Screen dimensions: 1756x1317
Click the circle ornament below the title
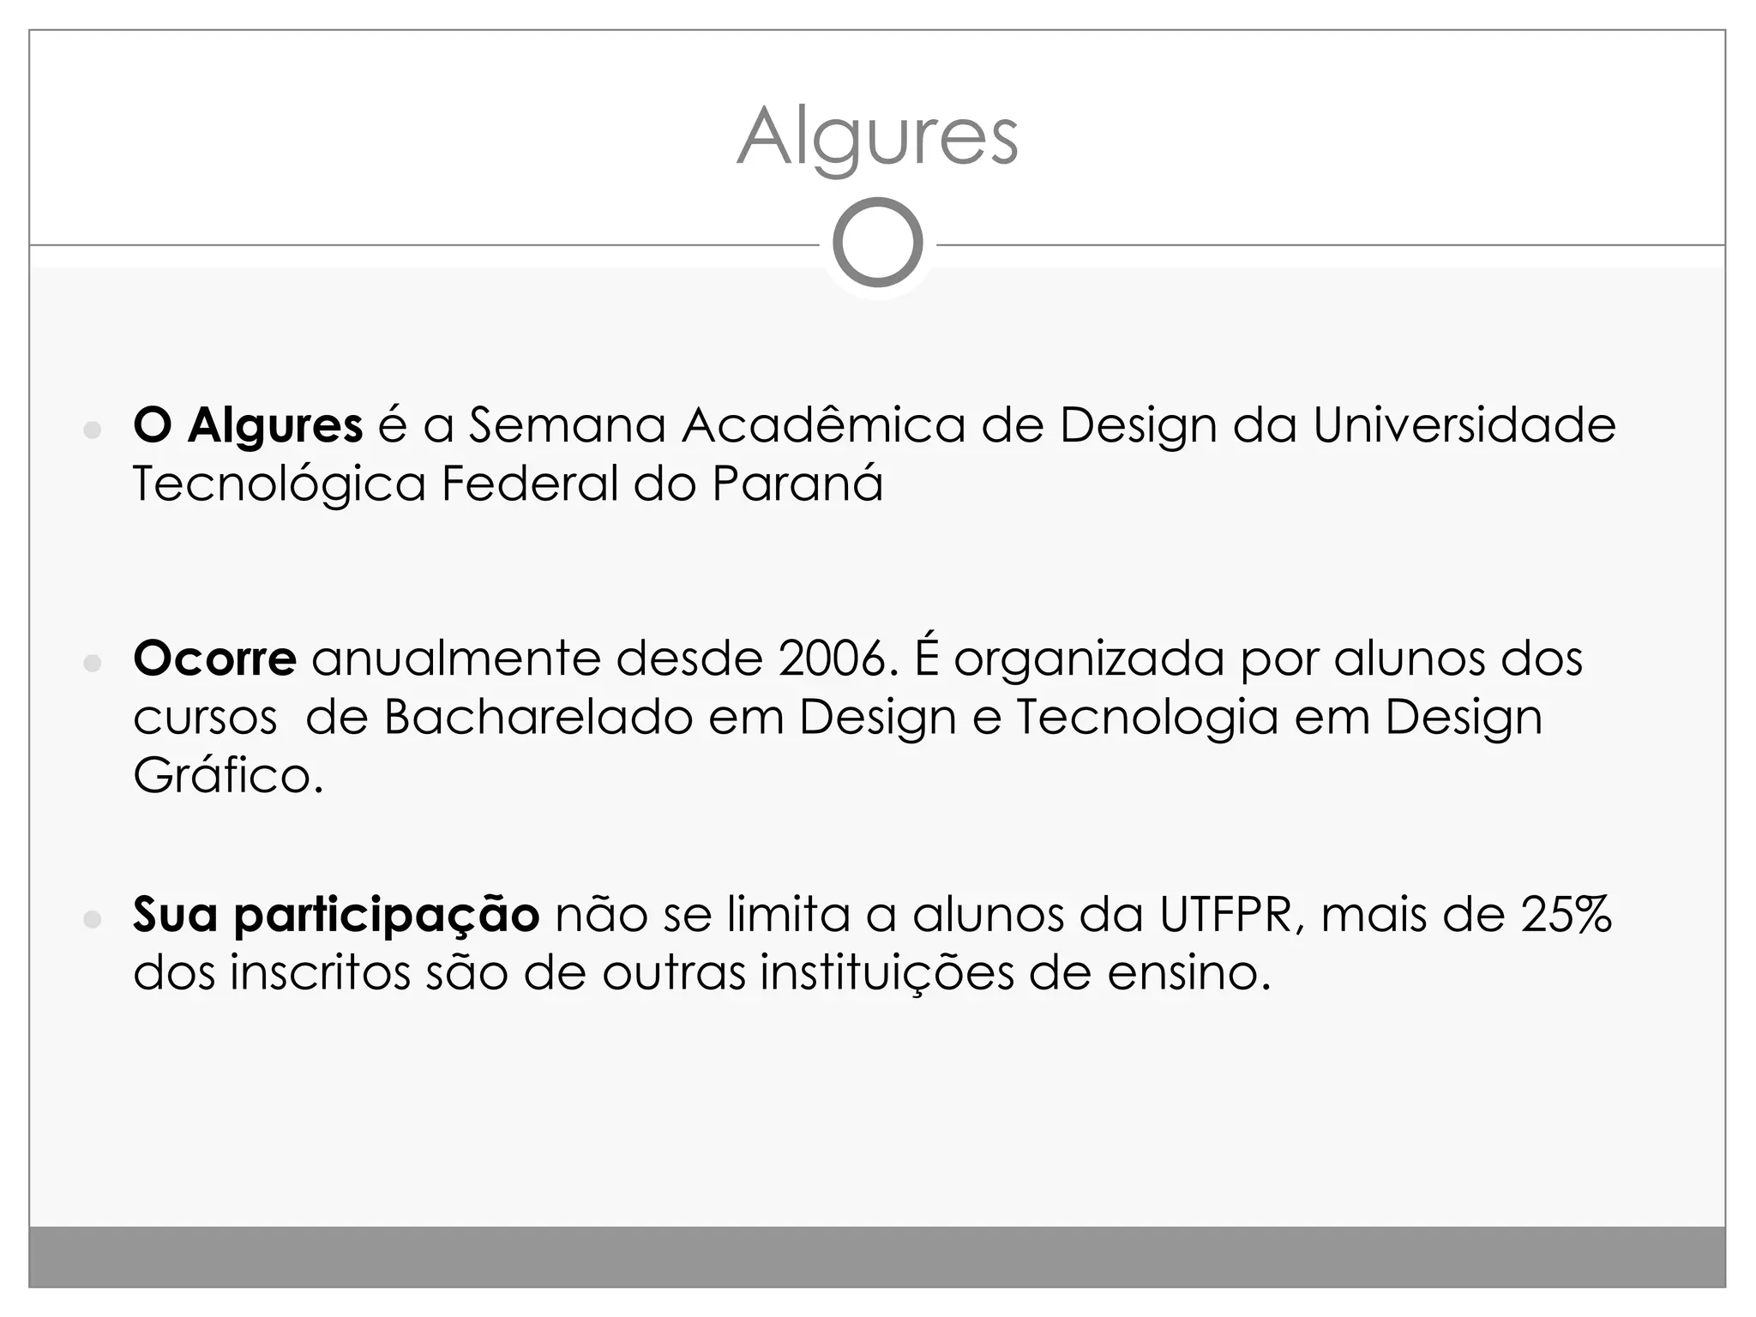(x=877, y=243)
